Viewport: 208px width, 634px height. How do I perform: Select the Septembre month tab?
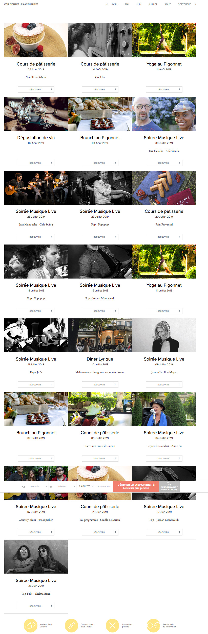coord(184,4)
